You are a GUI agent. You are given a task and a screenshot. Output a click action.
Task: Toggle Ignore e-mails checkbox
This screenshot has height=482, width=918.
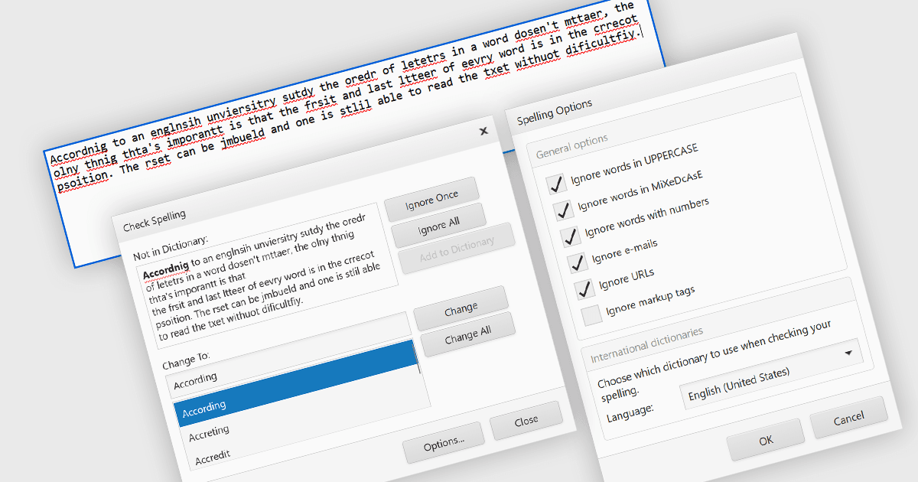click(x=578, y=262)
